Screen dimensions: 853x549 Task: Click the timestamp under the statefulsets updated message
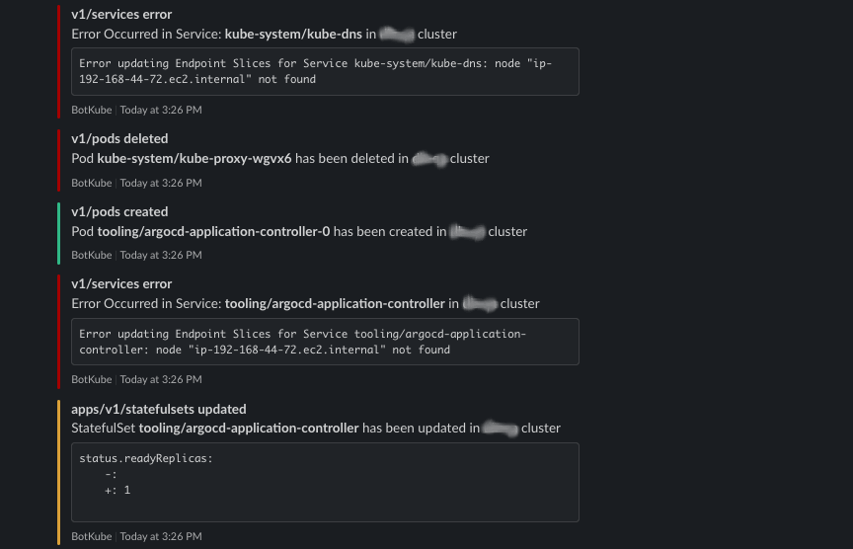[x=161, y=536]
